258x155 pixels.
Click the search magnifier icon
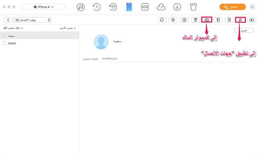tap(252, 7)
